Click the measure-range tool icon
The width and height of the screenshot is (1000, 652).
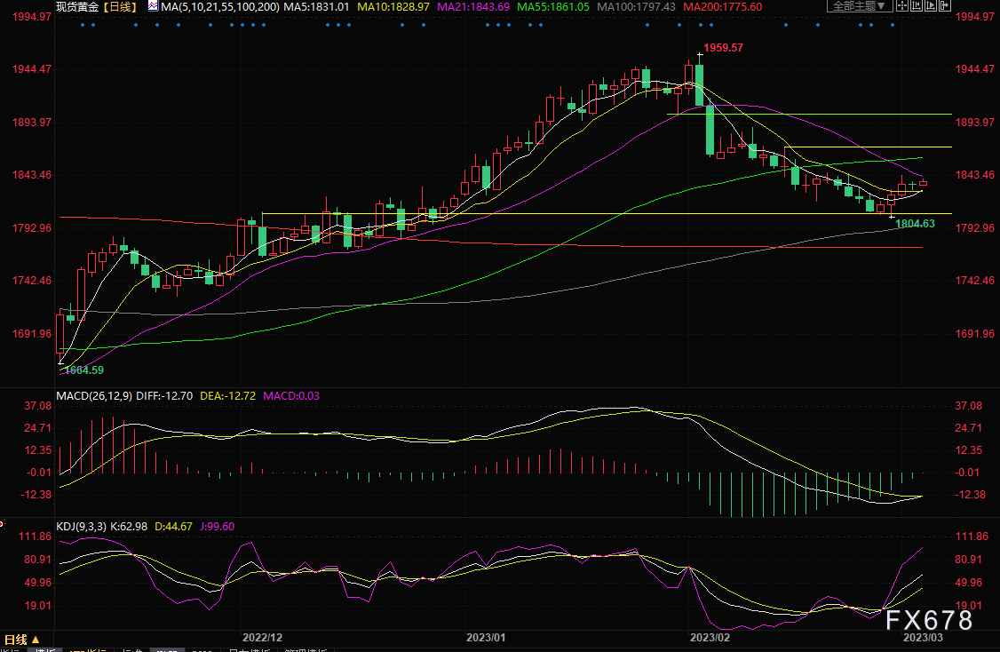pyautogui.click(x=917, y=6)
